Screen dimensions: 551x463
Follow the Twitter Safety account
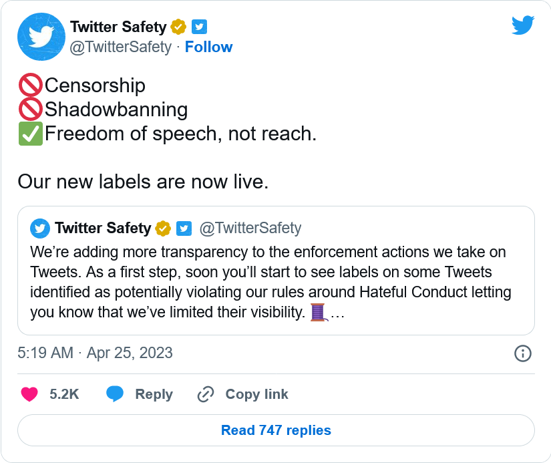208,47
